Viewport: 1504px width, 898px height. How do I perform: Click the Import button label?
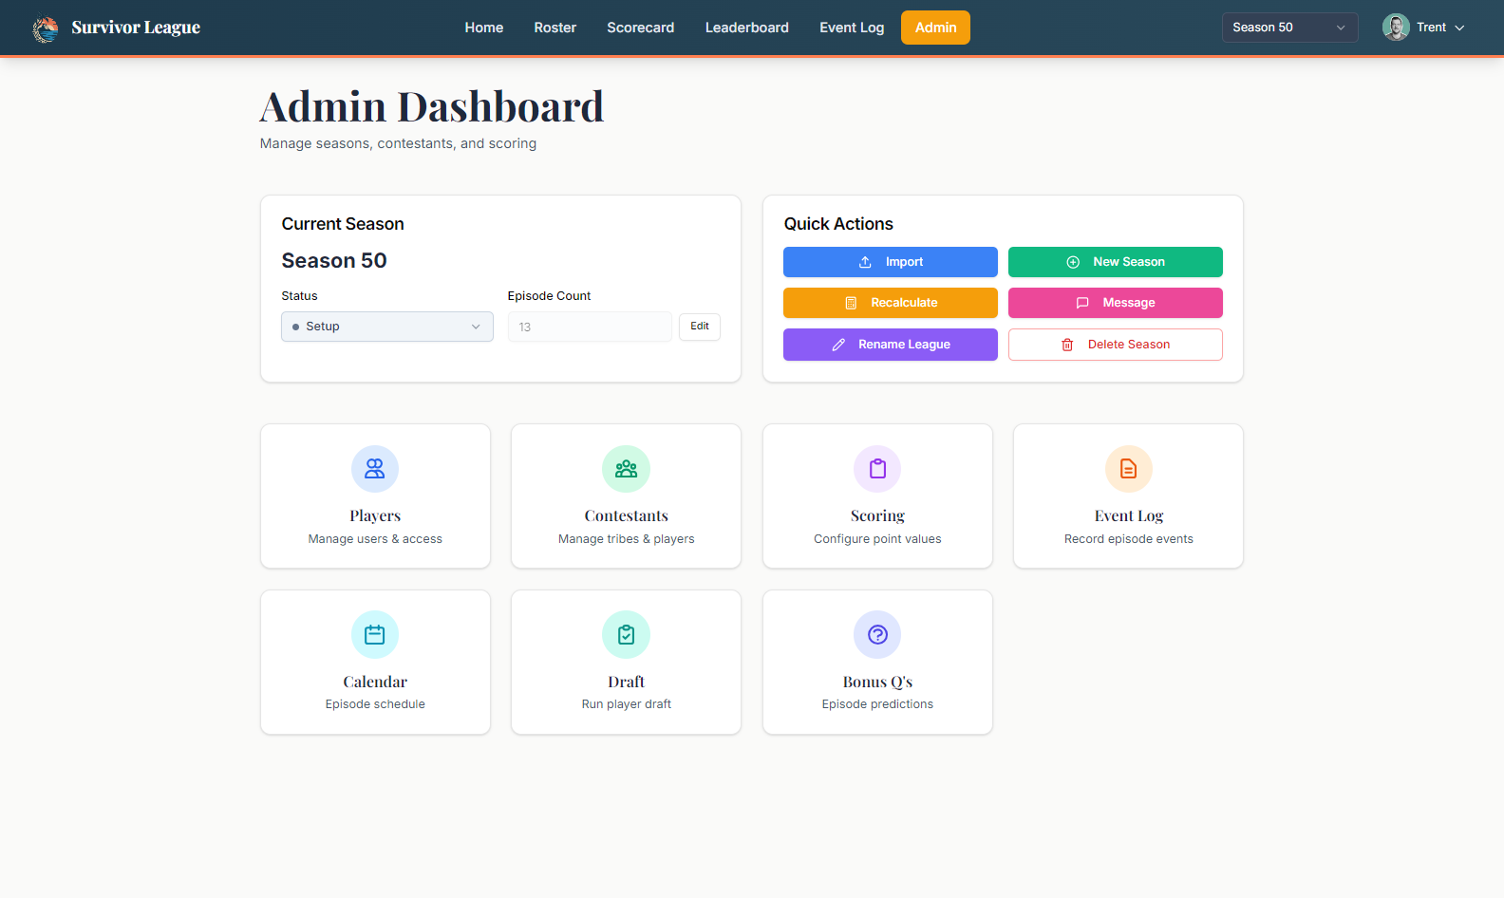click(904, 262)
